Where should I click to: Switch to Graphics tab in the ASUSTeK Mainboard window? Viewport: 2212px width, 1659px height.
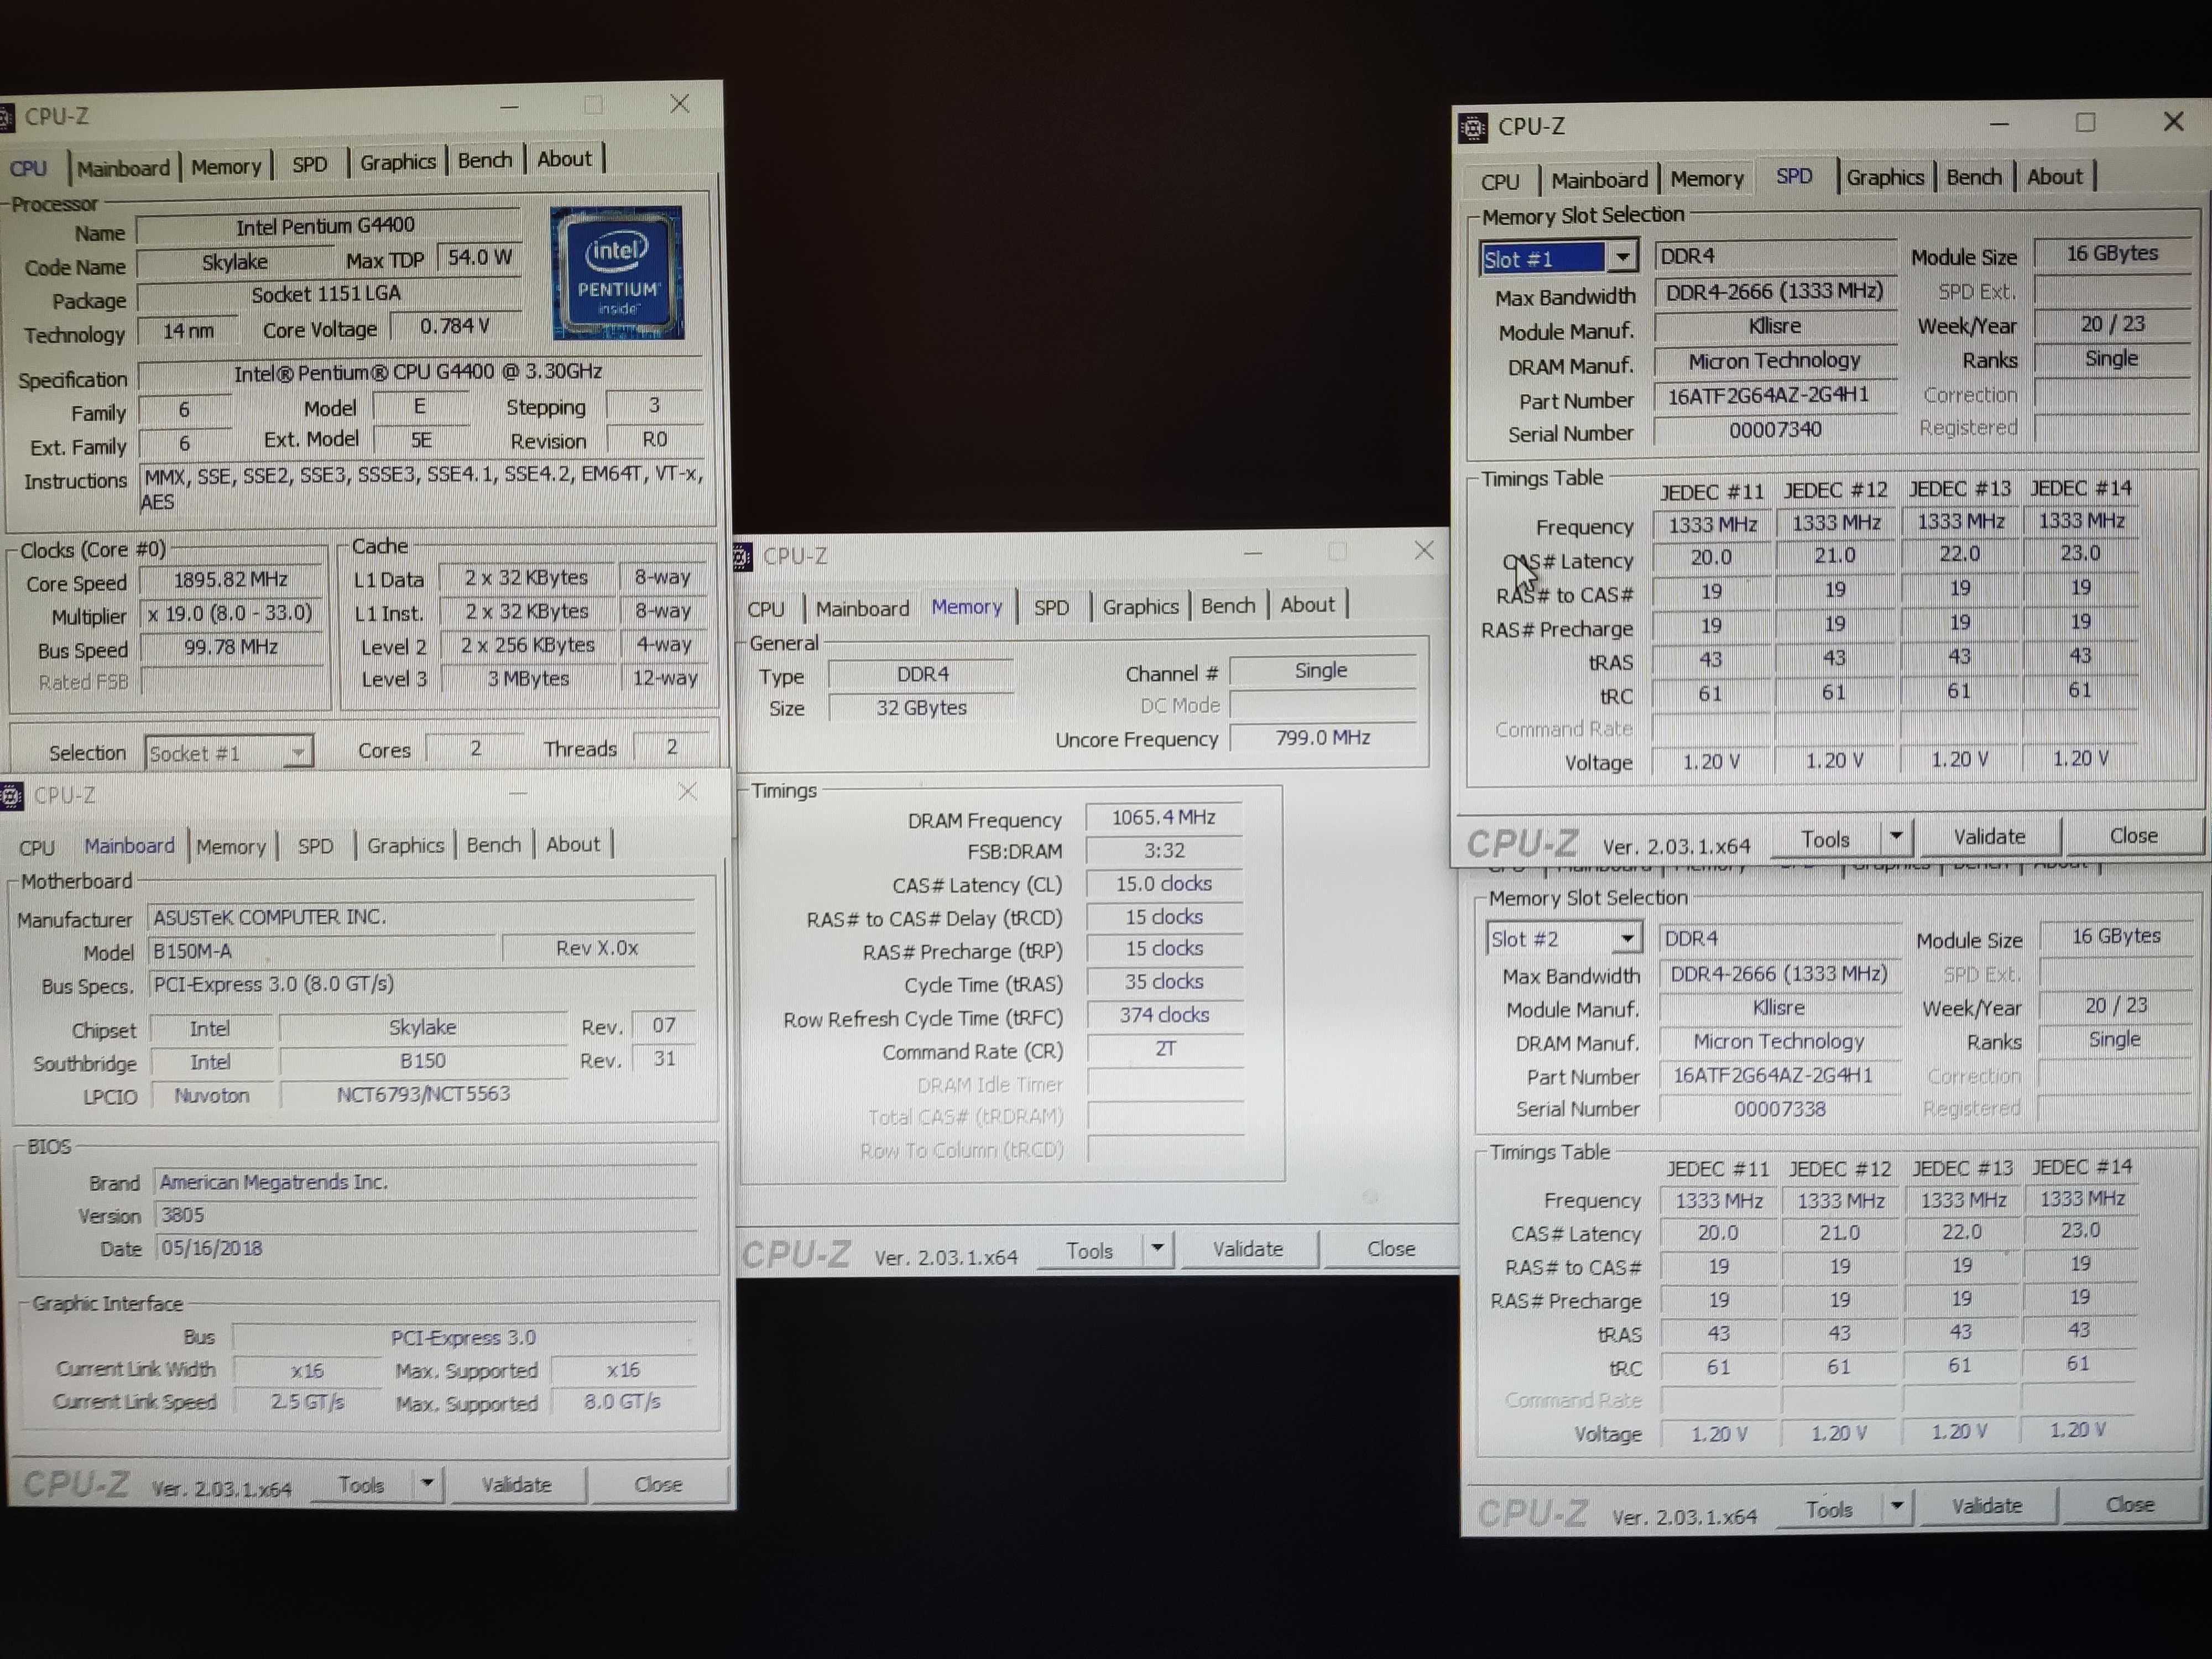click(x=405, y=845)
